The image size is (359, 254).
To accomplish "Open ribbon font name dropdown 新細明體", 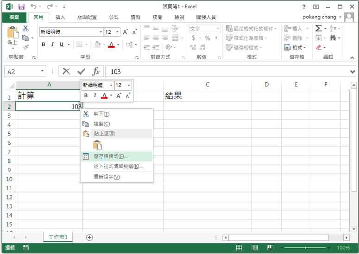I will pyautogui.click(x=101, y=32).
